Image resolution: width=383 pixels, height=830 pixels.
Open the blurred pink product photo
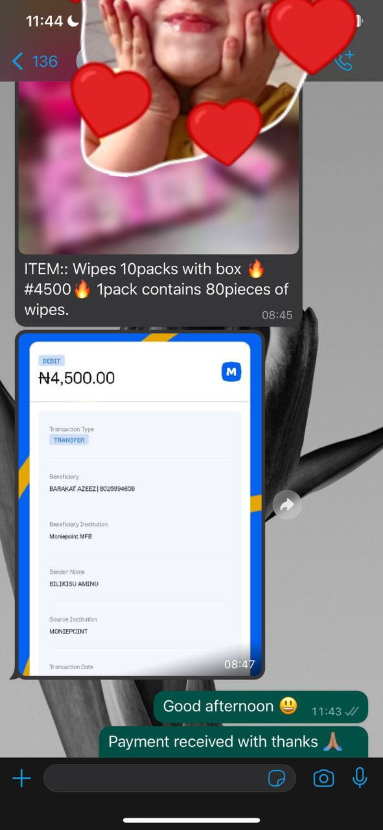coord(158,169)
